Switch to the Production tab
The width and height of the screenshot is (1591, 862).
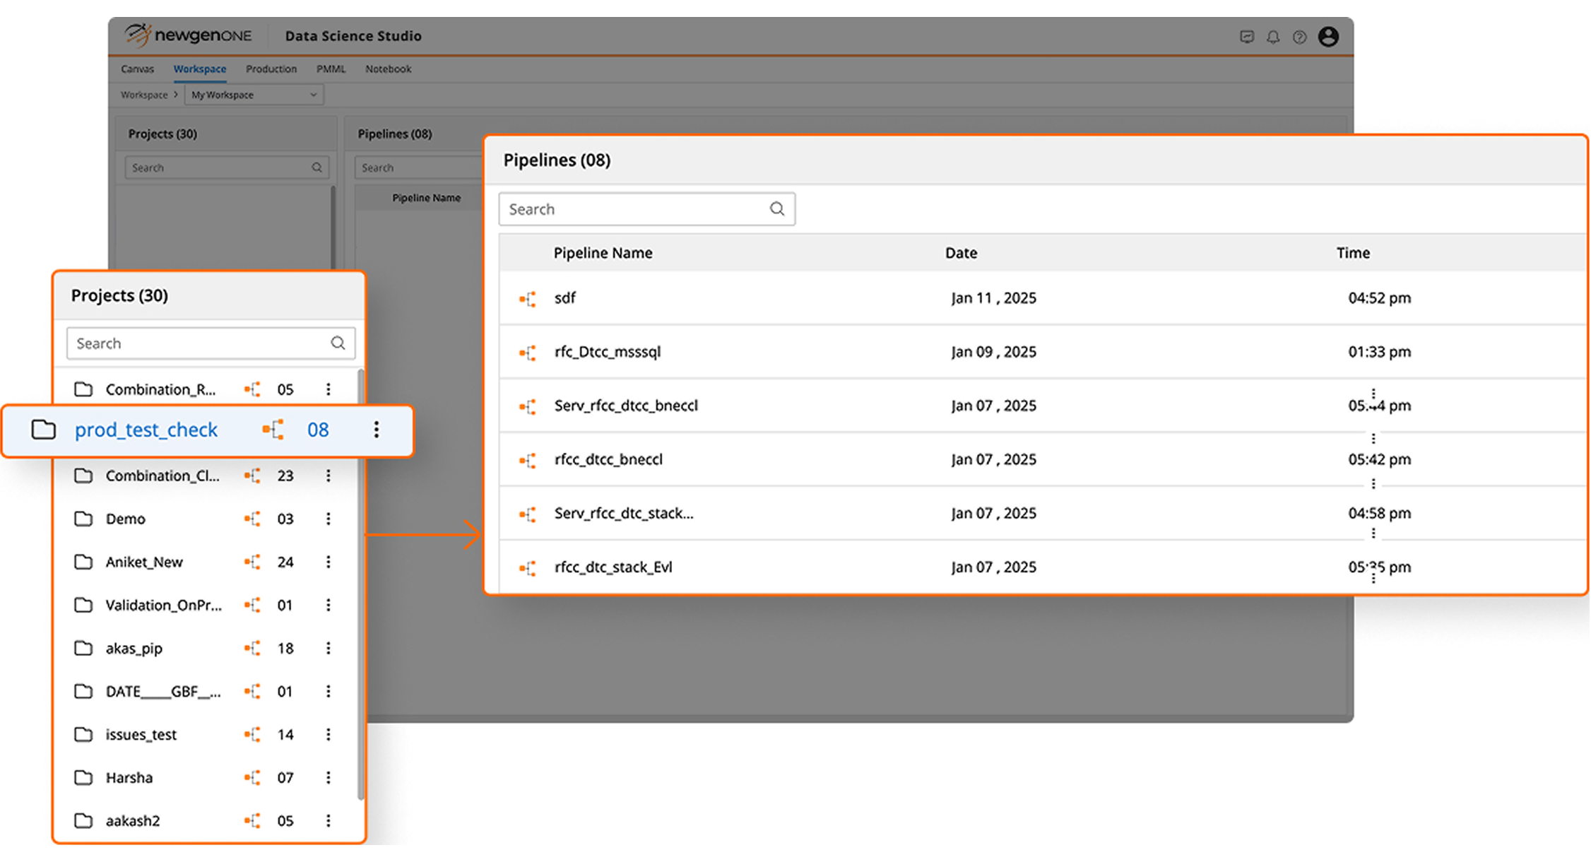[x=271, y=69]
